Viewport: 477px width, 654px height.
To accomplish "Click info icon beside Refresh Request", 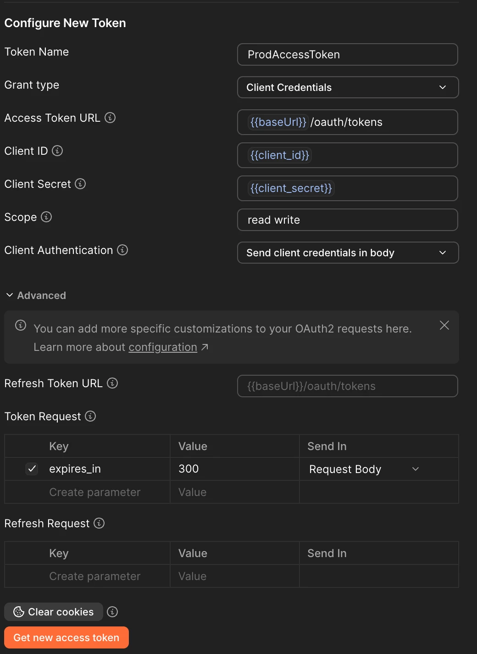I will tap(99, 523).
